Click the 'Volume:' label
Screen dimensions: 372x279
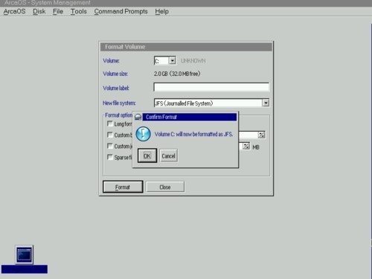(x=111, y=61)
